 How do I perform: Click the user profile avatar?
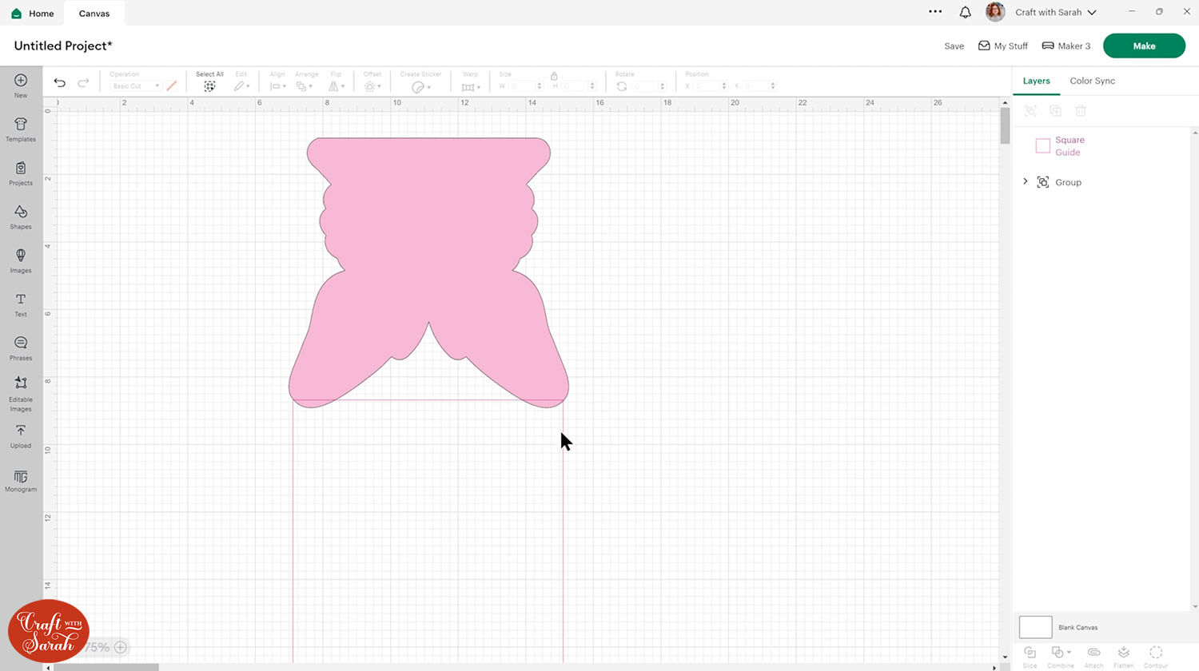point(995,12)
